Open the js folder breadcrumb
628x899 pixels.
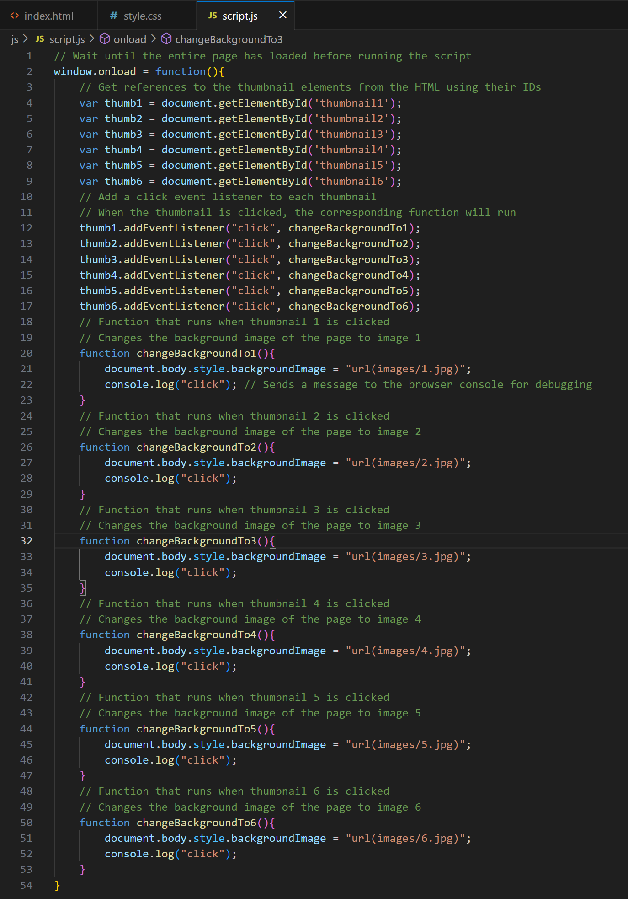[x=15, y=39]
